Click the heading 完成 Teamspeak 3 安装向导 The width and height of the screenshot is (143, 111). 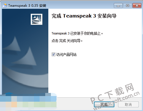coord(84,16)
